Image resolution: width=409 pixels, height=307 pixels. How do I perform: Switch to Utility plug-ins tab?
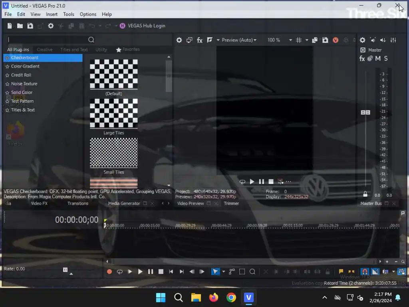101,50
